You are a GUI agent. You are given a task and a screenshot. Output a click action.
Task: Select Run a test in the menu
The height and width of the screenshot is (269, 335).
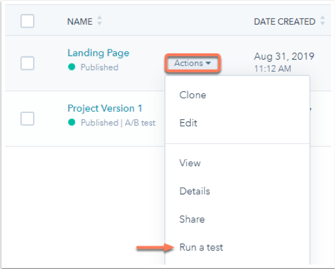[201, 247]
